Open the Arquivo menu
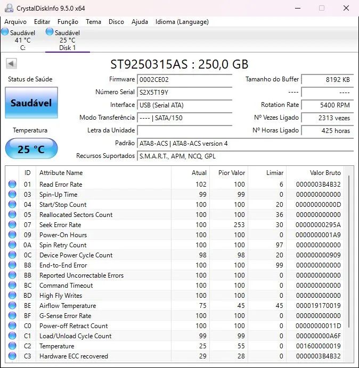 (15, 22)
